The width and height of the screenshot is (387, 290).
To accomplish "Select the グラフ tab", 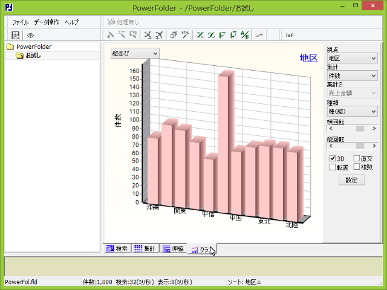I will pos(202,249).
